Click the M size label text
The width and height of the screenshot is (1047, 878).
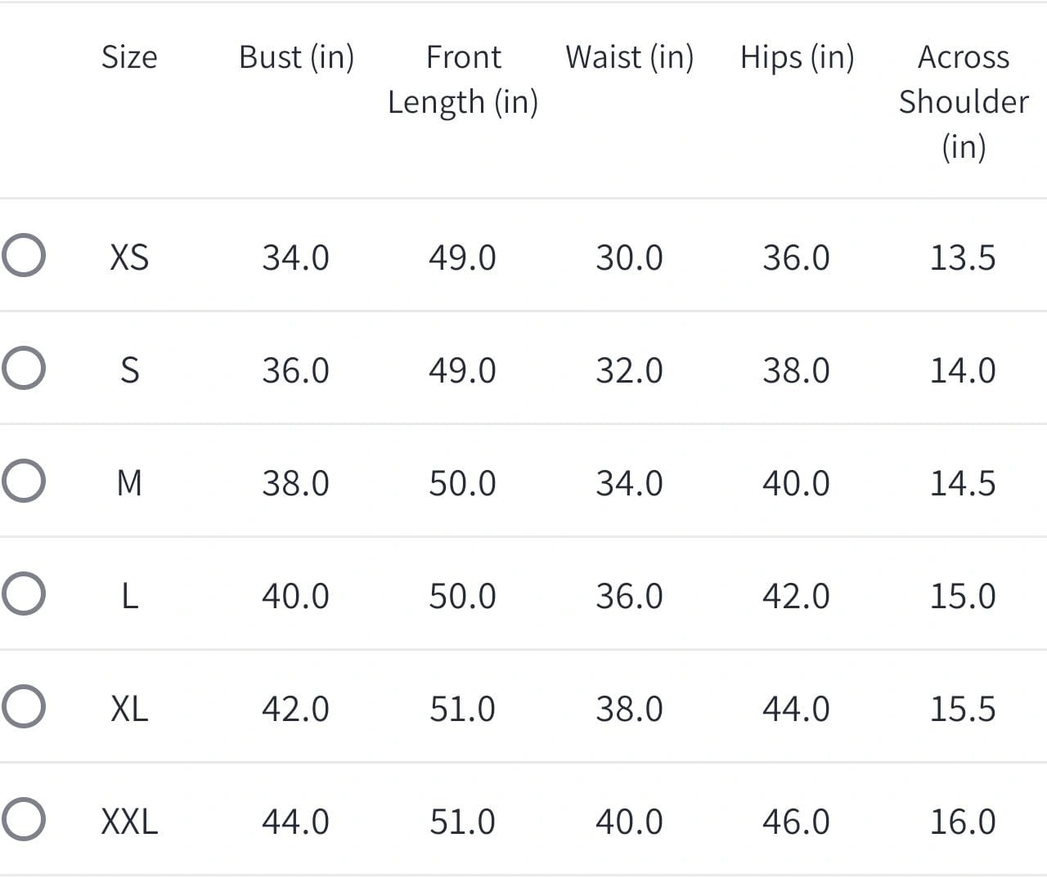(x=129, y=483)
